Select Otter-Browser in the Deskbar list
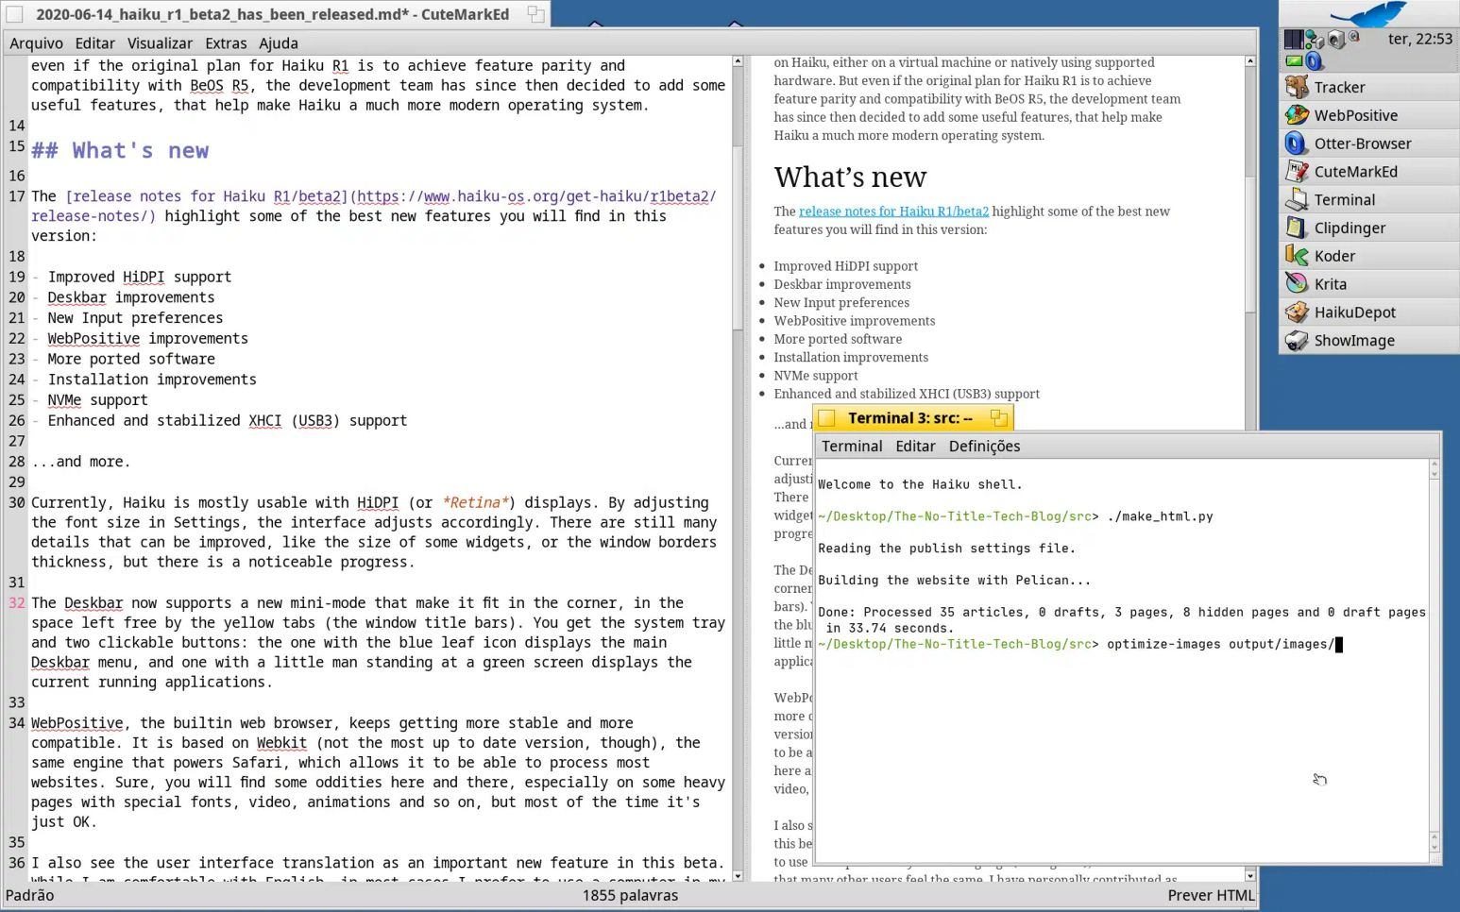 [x=1362, y=144]
